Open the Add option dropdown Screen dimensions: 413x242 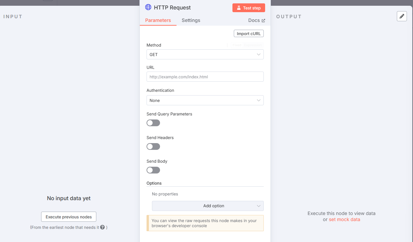208,206
